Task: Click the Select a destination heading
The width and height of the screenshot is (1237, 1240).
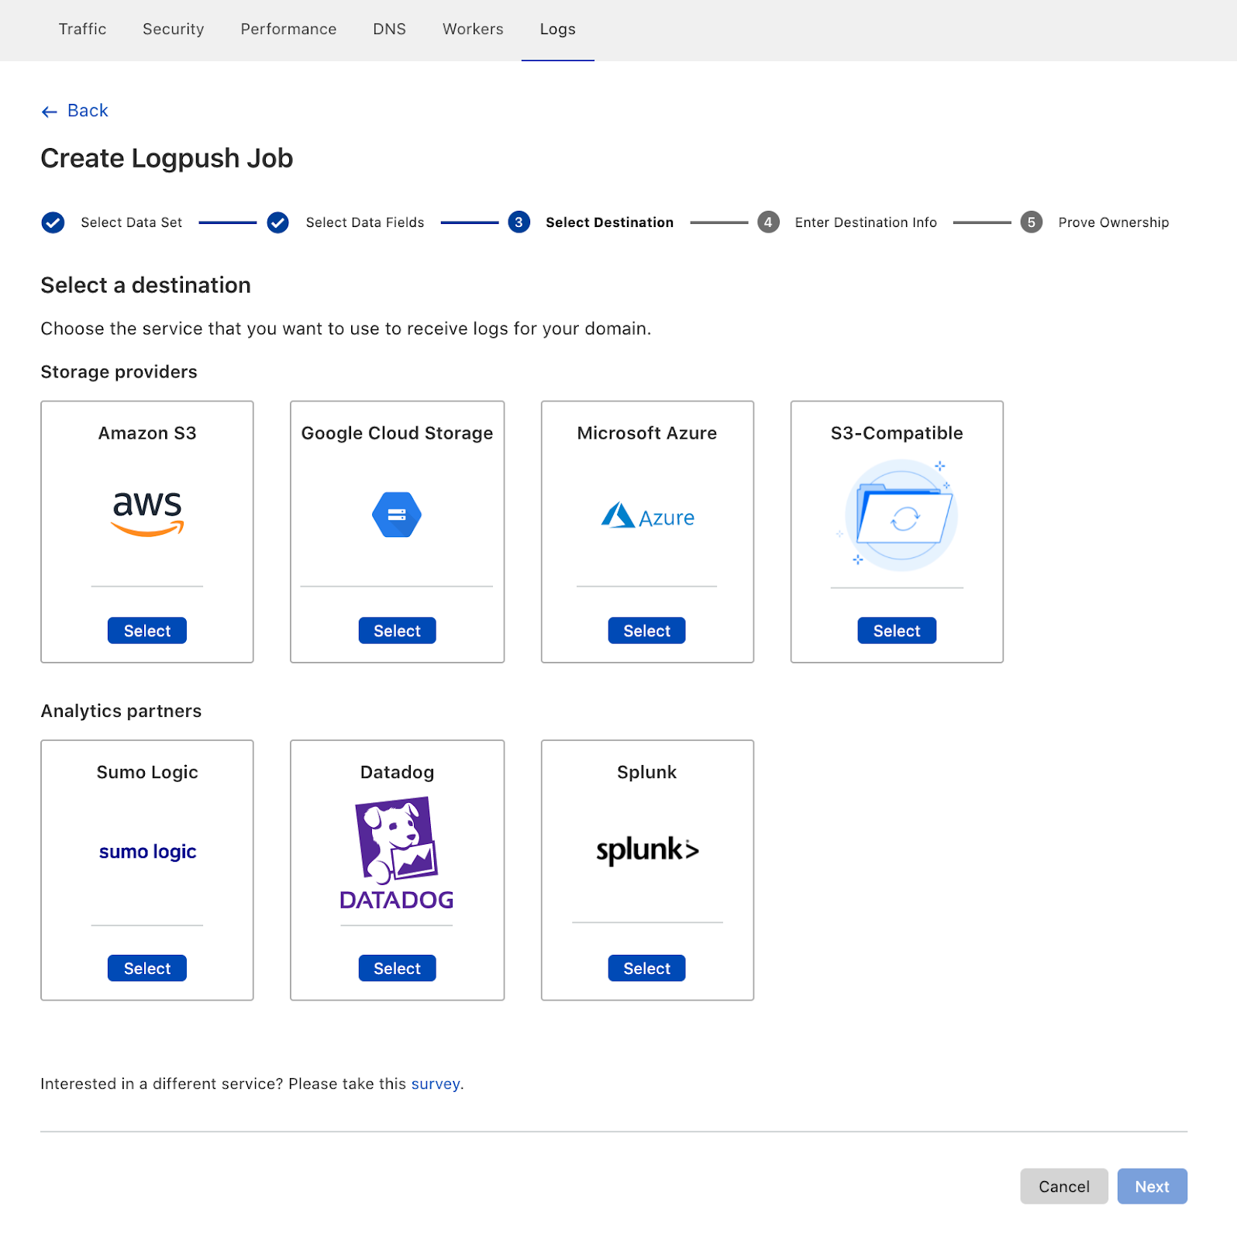Action: [x=146, y=285]
